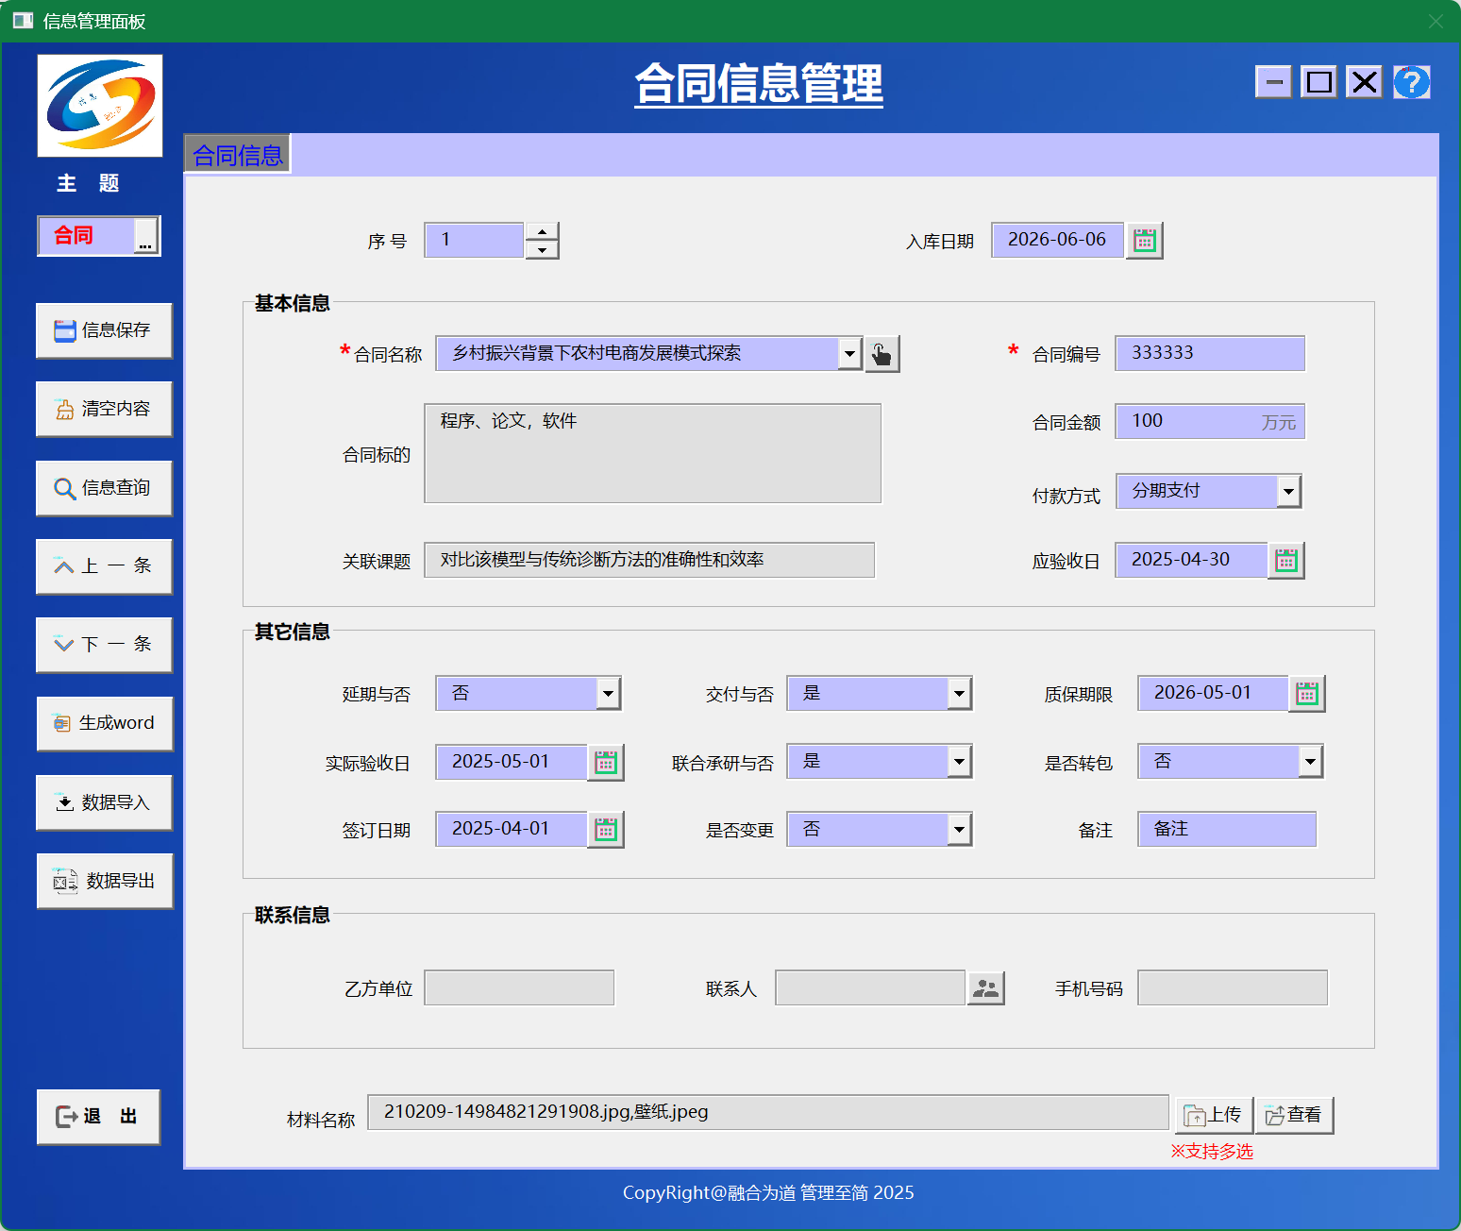
Task: Click the inner maximize square button
Action: click(1318, 82)
